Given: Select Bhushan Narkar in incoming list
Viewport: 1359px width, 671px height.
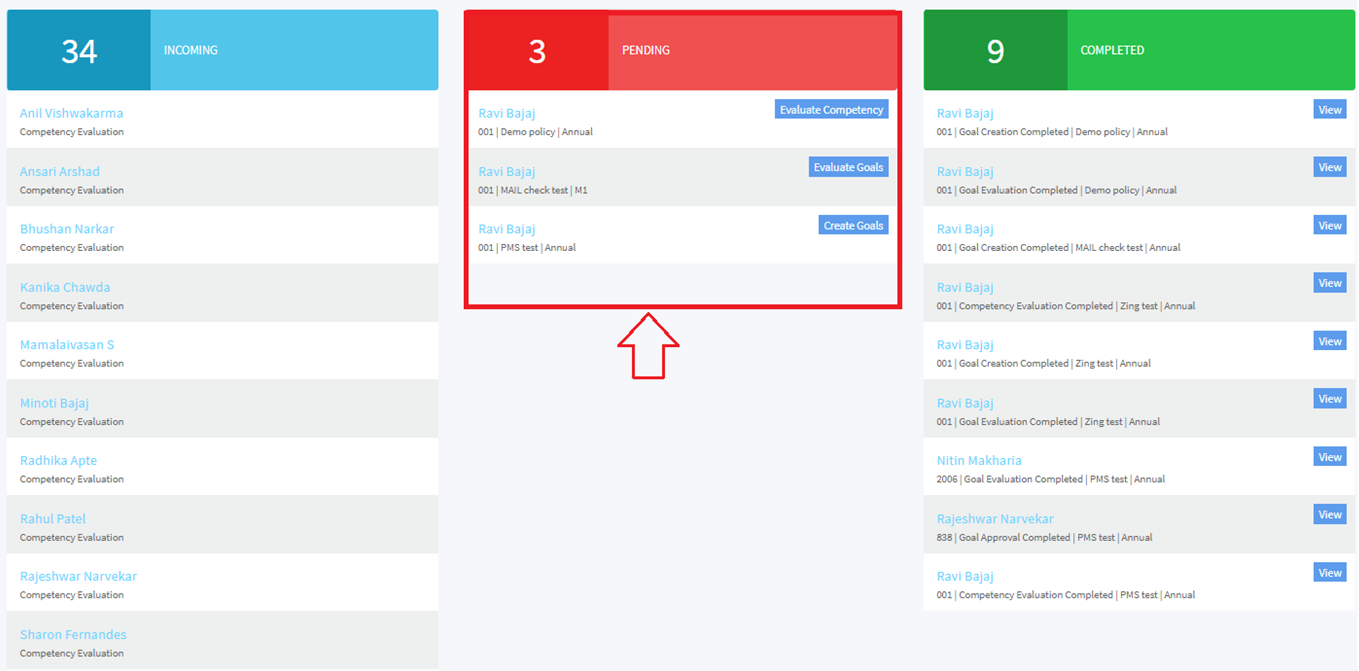Looking at the screenshot, I should point(67,229).
